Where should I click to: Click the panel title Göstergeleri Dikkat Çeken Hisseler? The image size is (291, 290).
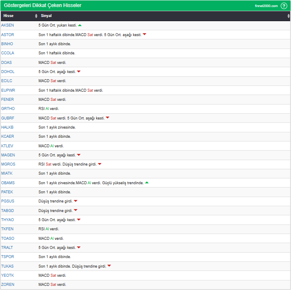pos(42,6)
